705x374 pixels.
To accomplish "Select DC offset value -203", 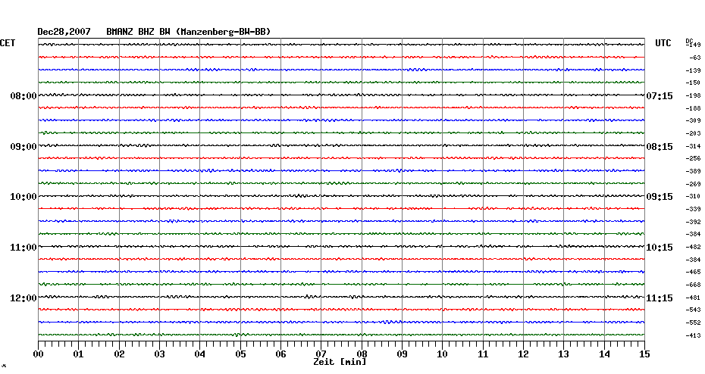I will [693, 133].
